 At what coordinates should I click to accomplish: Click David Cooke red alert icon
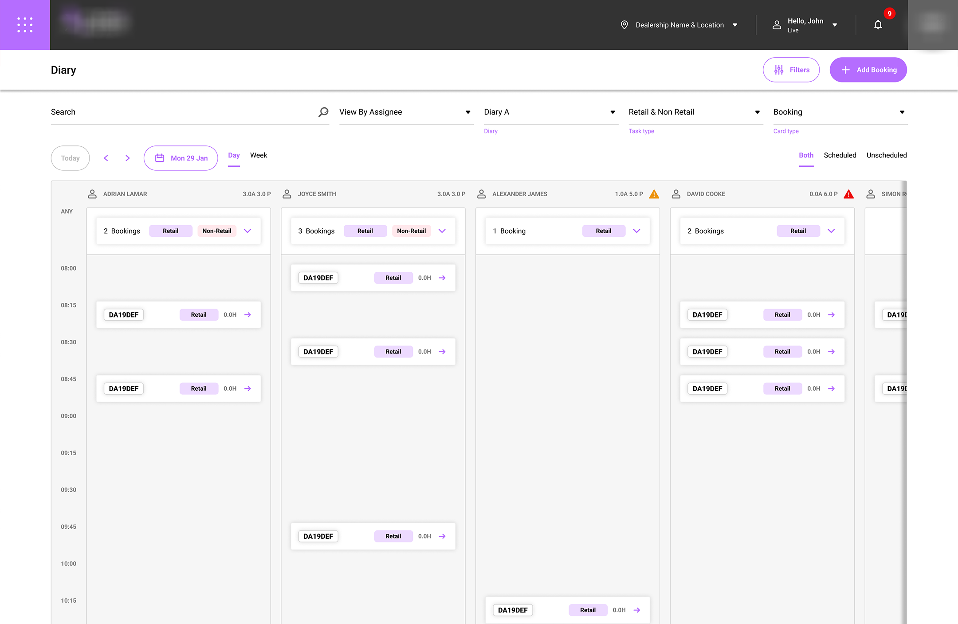pyautogui.click(x=848, y=194)
